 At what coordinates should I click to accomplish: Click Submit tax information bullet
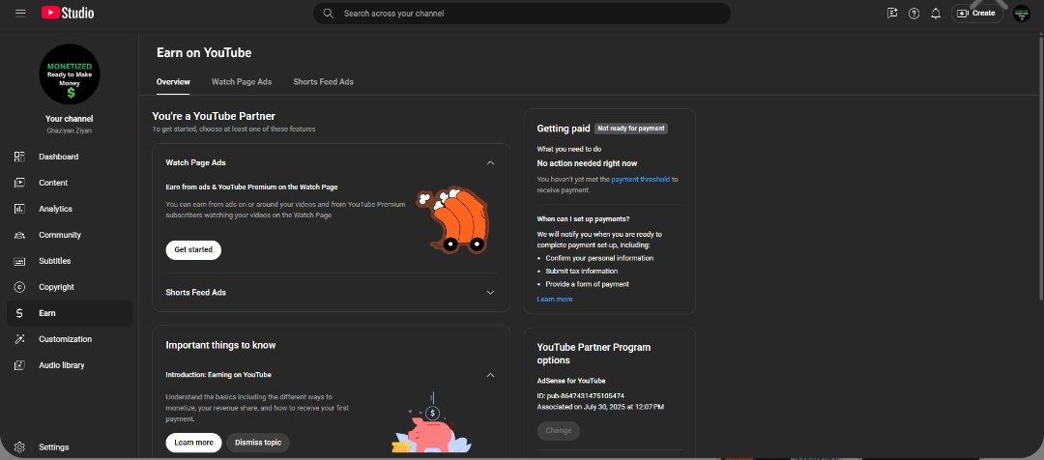tap(581, 271)
